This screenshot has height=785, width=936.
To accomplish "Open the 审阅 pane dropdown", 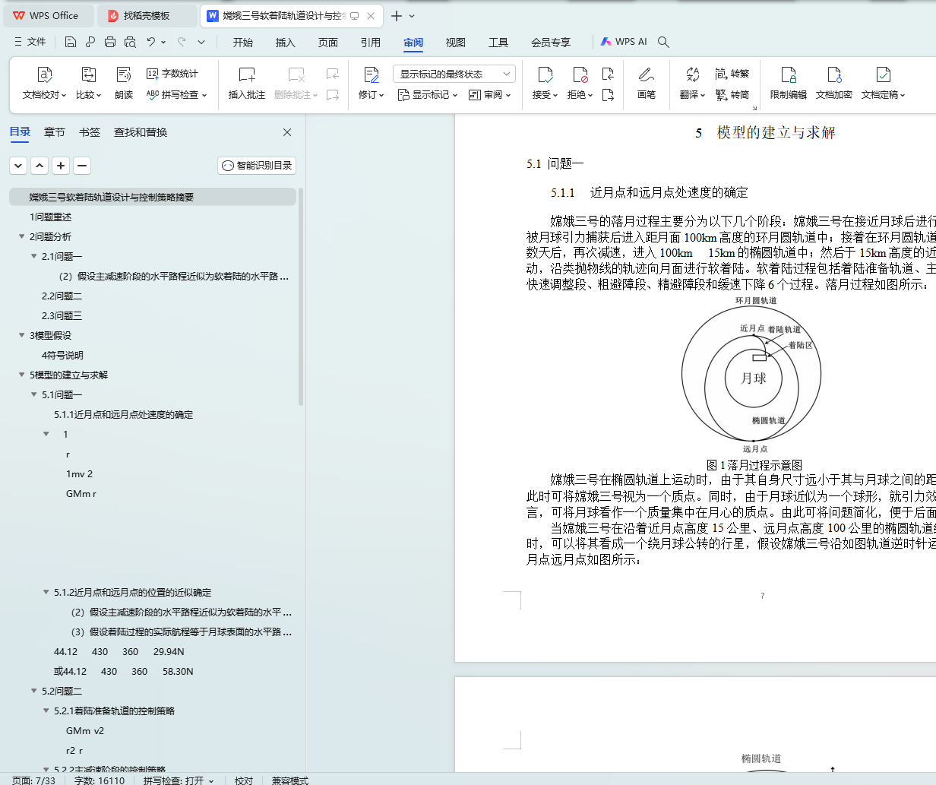I will (x=490, y=95).
